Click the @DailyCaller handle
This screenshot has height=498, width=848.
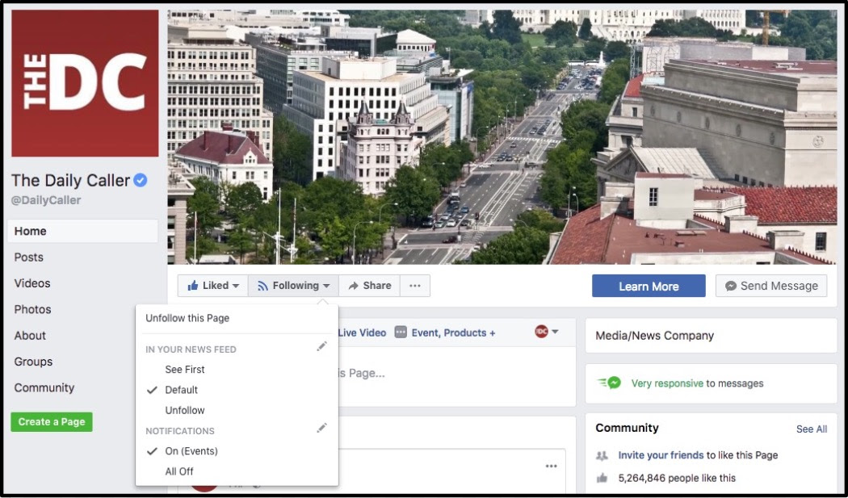coord(46,200)
